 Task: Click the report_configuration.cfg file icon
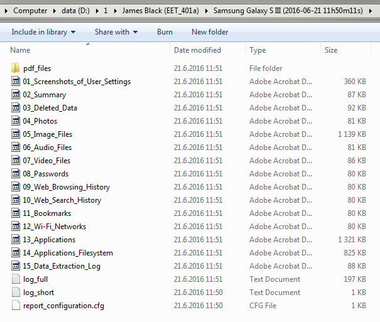coord(16,306)
